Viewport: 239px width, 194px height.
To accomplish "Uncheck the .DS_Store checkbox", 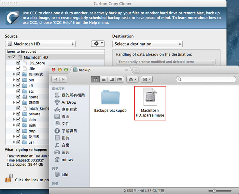I will 18,63.
